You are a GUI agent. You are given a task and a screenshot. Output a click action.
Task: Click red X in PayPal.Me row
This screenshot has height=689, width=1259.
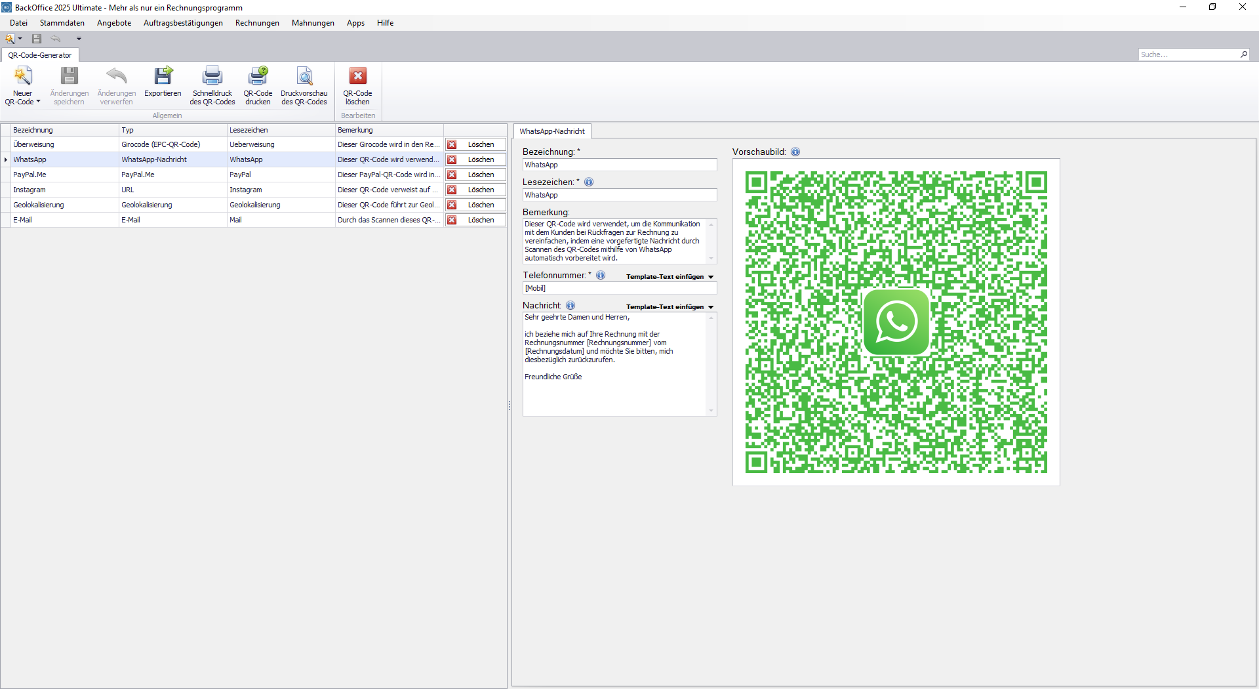(452, 175)
